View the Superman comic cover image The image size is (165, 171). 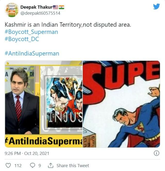(121, 104)
